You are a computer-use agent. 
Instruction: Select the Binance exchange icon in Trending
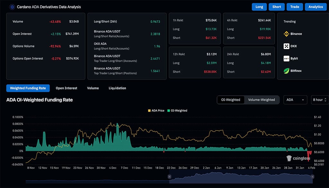point(286,33)
